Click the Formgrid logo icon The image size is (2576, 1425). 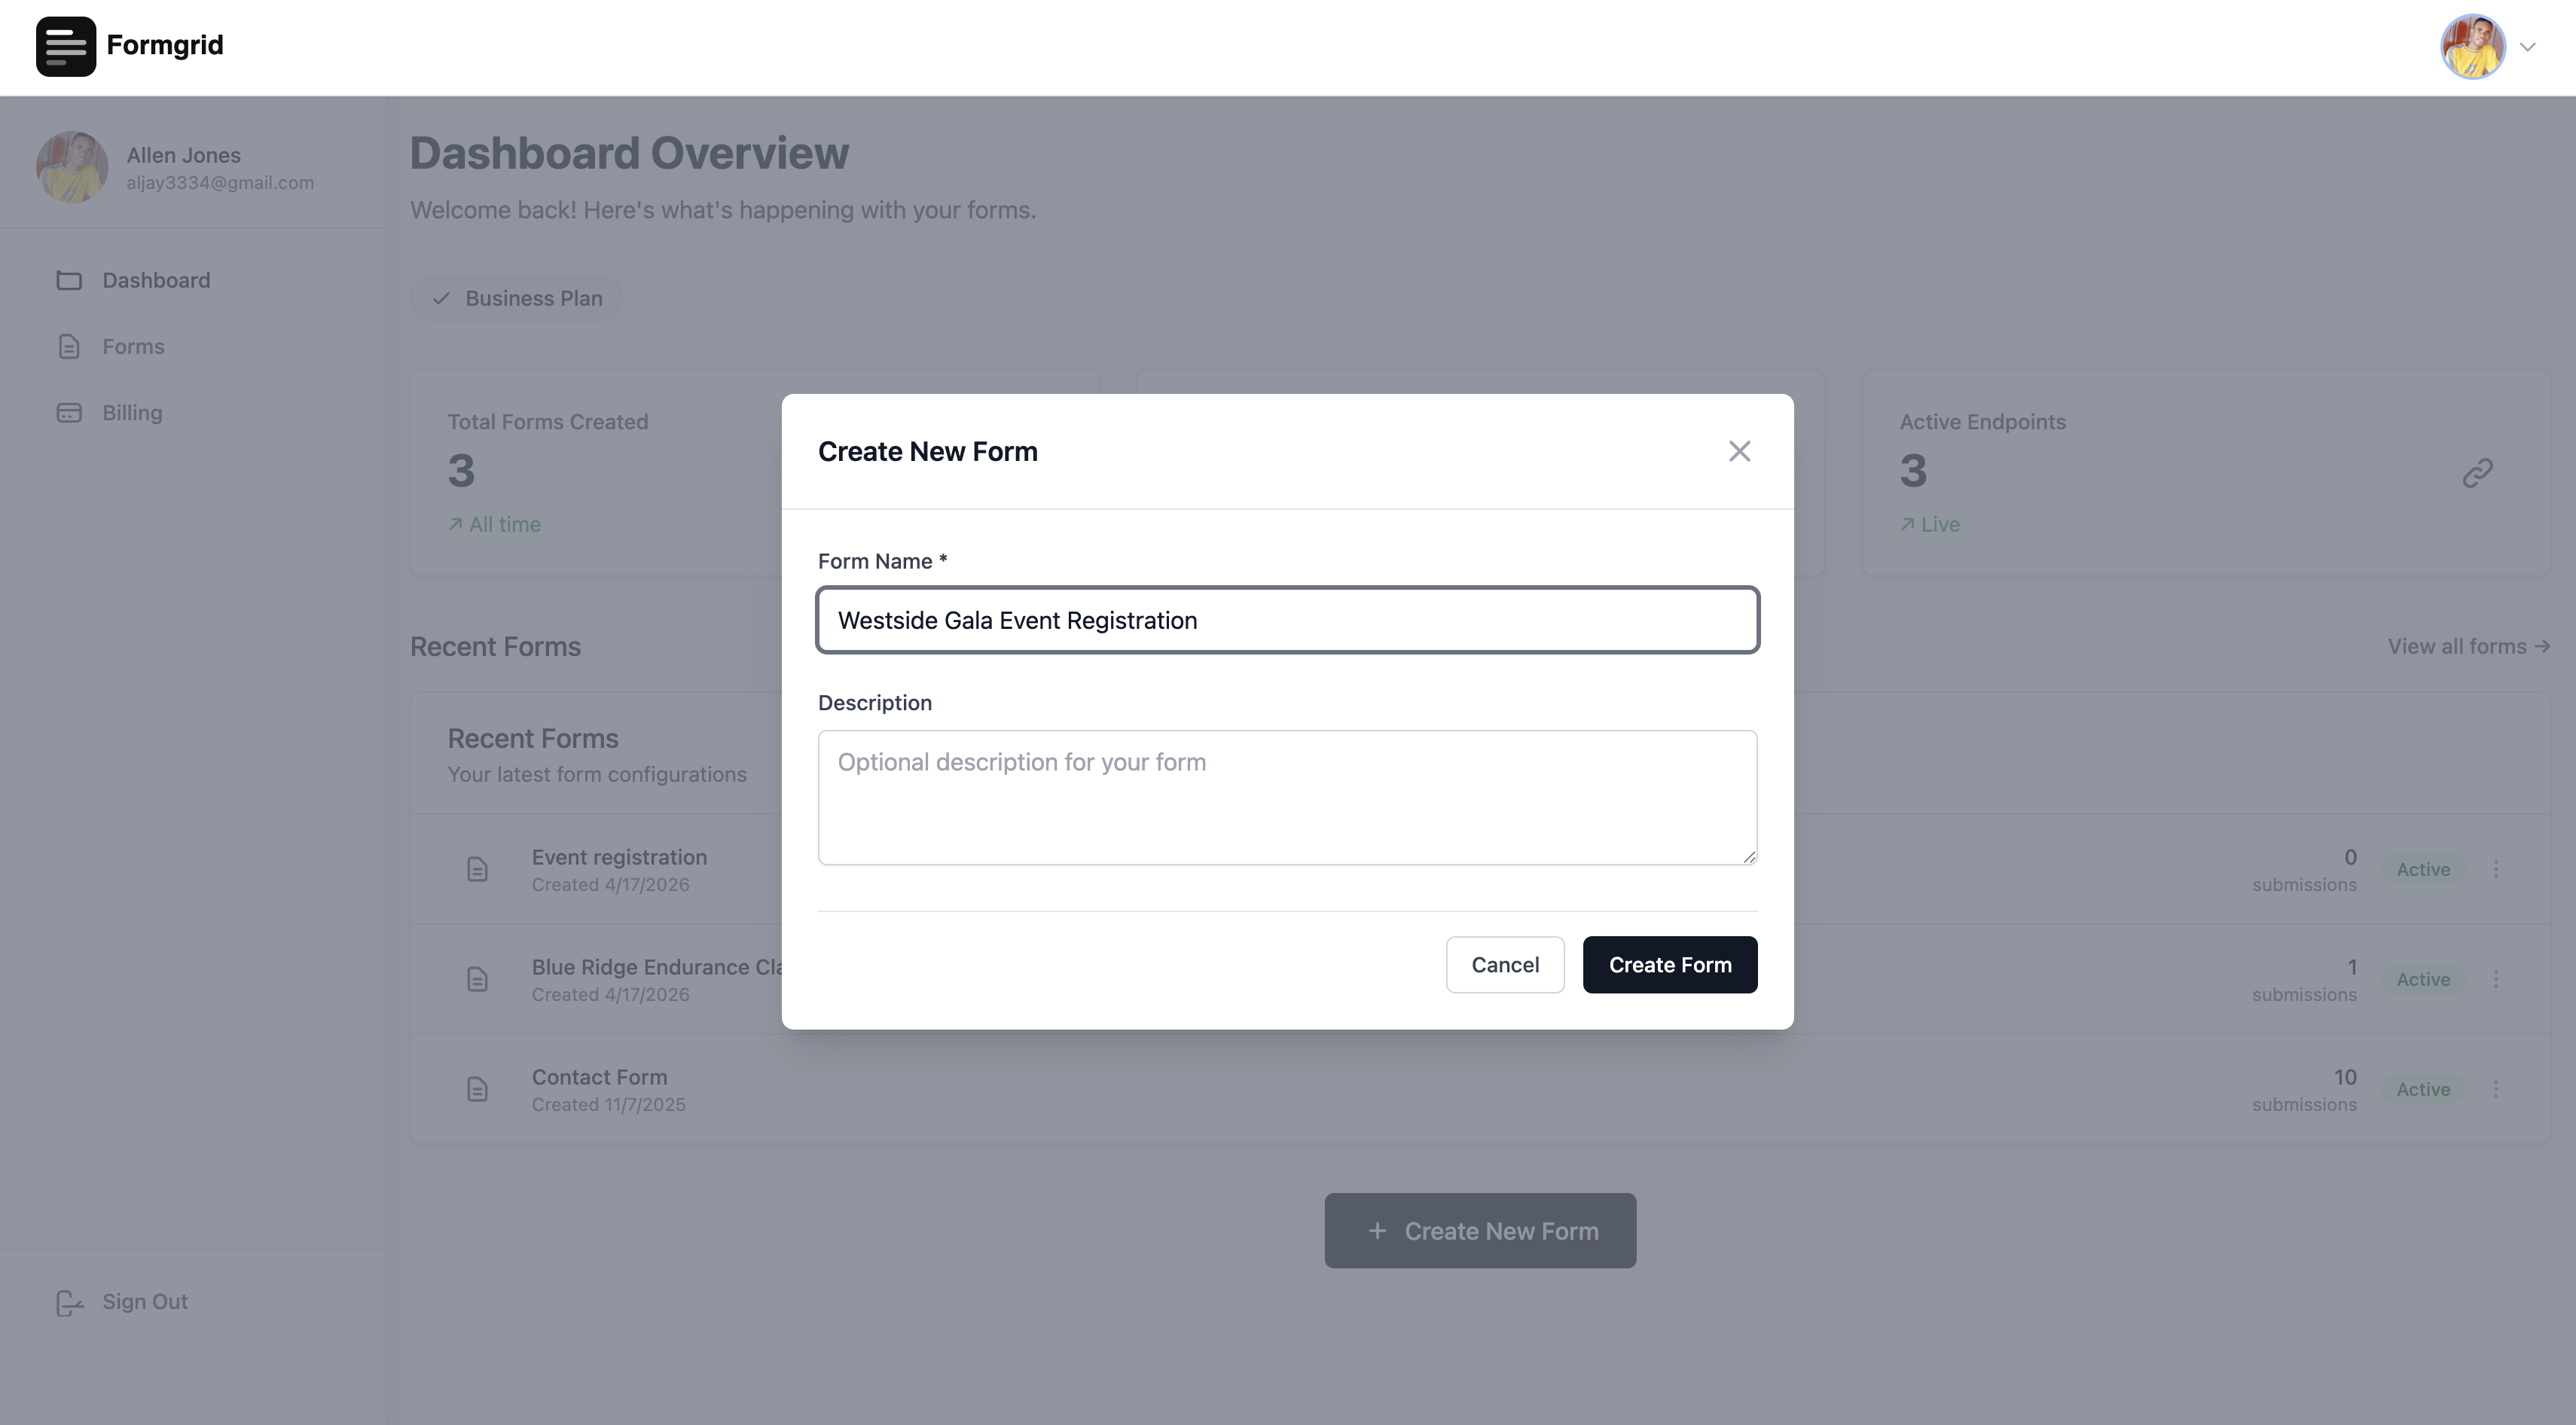66,46
